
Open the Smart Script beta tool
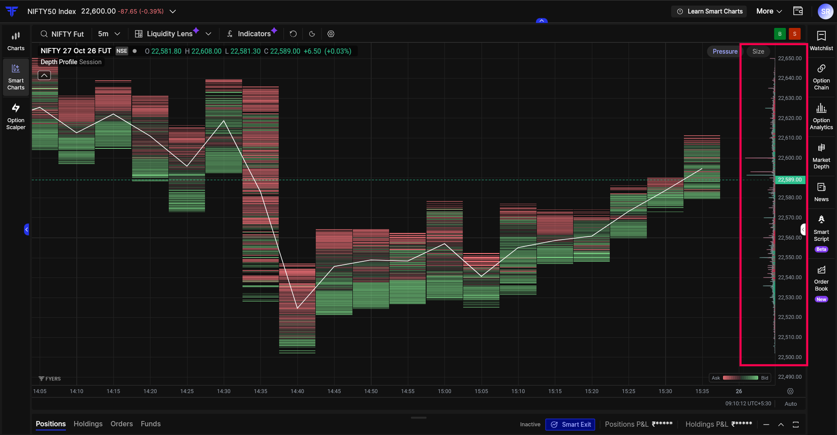pyautogui.click(x=821, y=233)
